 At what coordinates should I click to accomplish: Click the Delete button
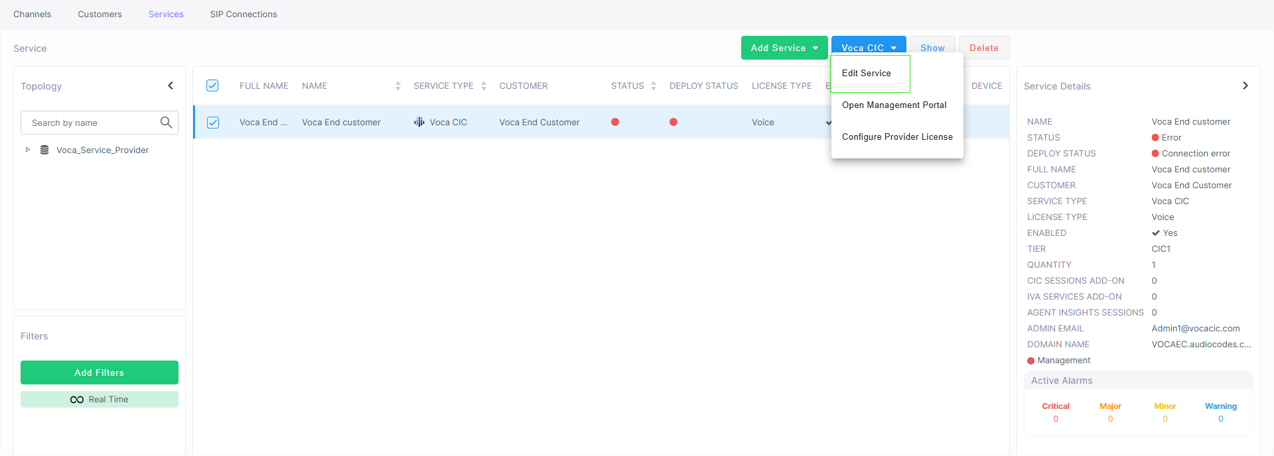pos(983,48)
